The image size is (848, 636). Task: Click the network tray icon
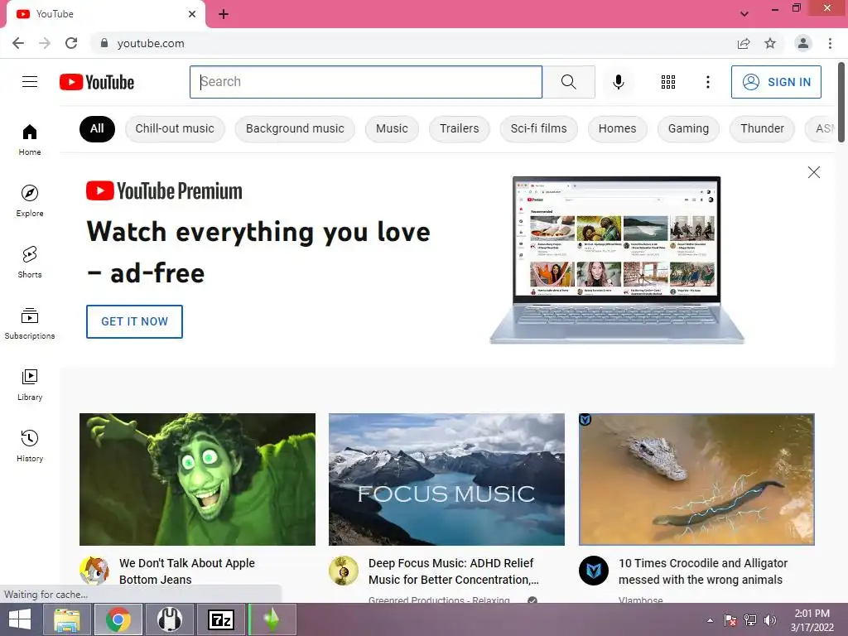750,620
